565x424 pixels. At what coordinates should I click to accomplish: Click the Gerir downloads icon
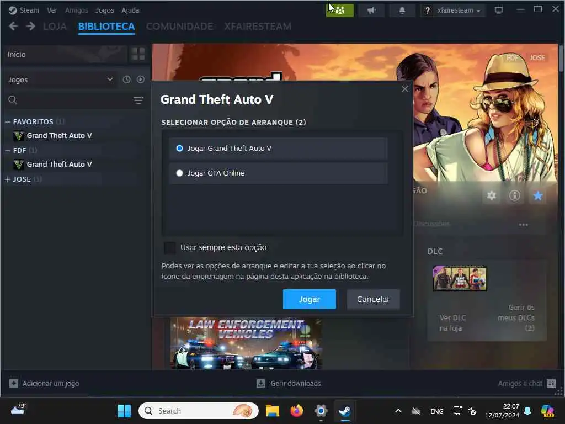(261, 383)
